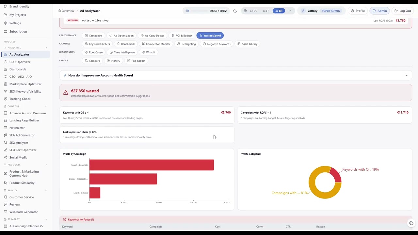Screen dimensions: 418x235
Task: Select the Negative Keywords tab
Action: pos(217,44)
